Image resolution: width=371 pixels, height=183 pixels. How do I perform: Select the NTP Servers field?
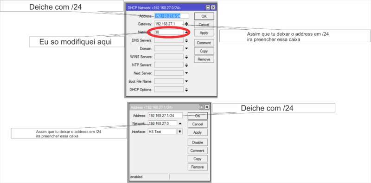click(169, 65)
